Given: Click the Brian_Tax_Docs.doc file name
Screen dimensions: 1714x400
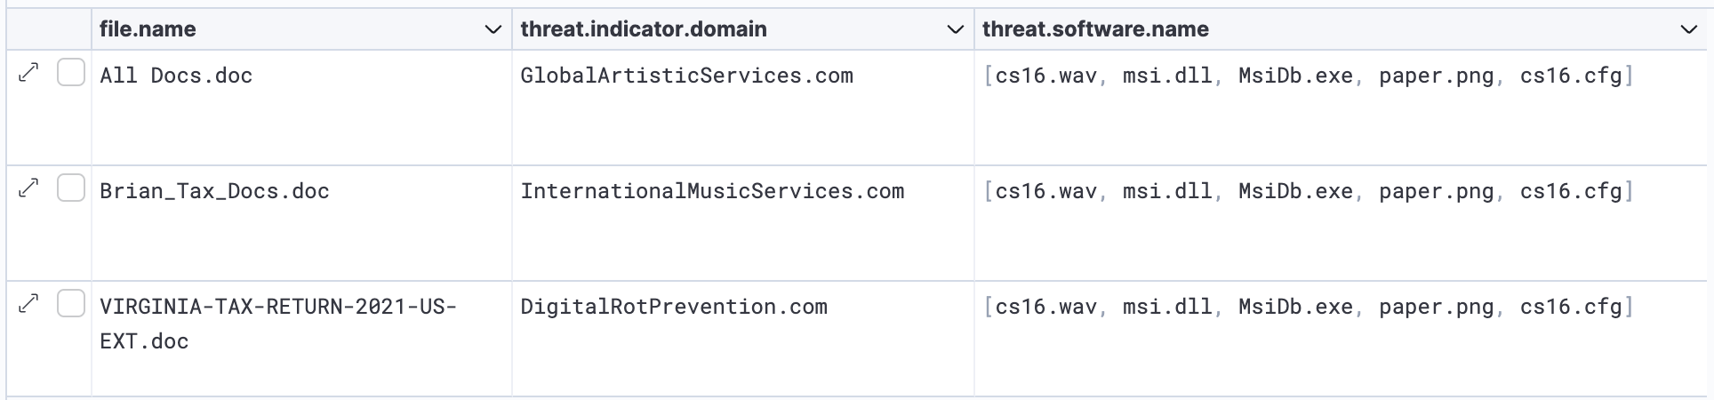Looking at the screenshot, I should point(214,191).
